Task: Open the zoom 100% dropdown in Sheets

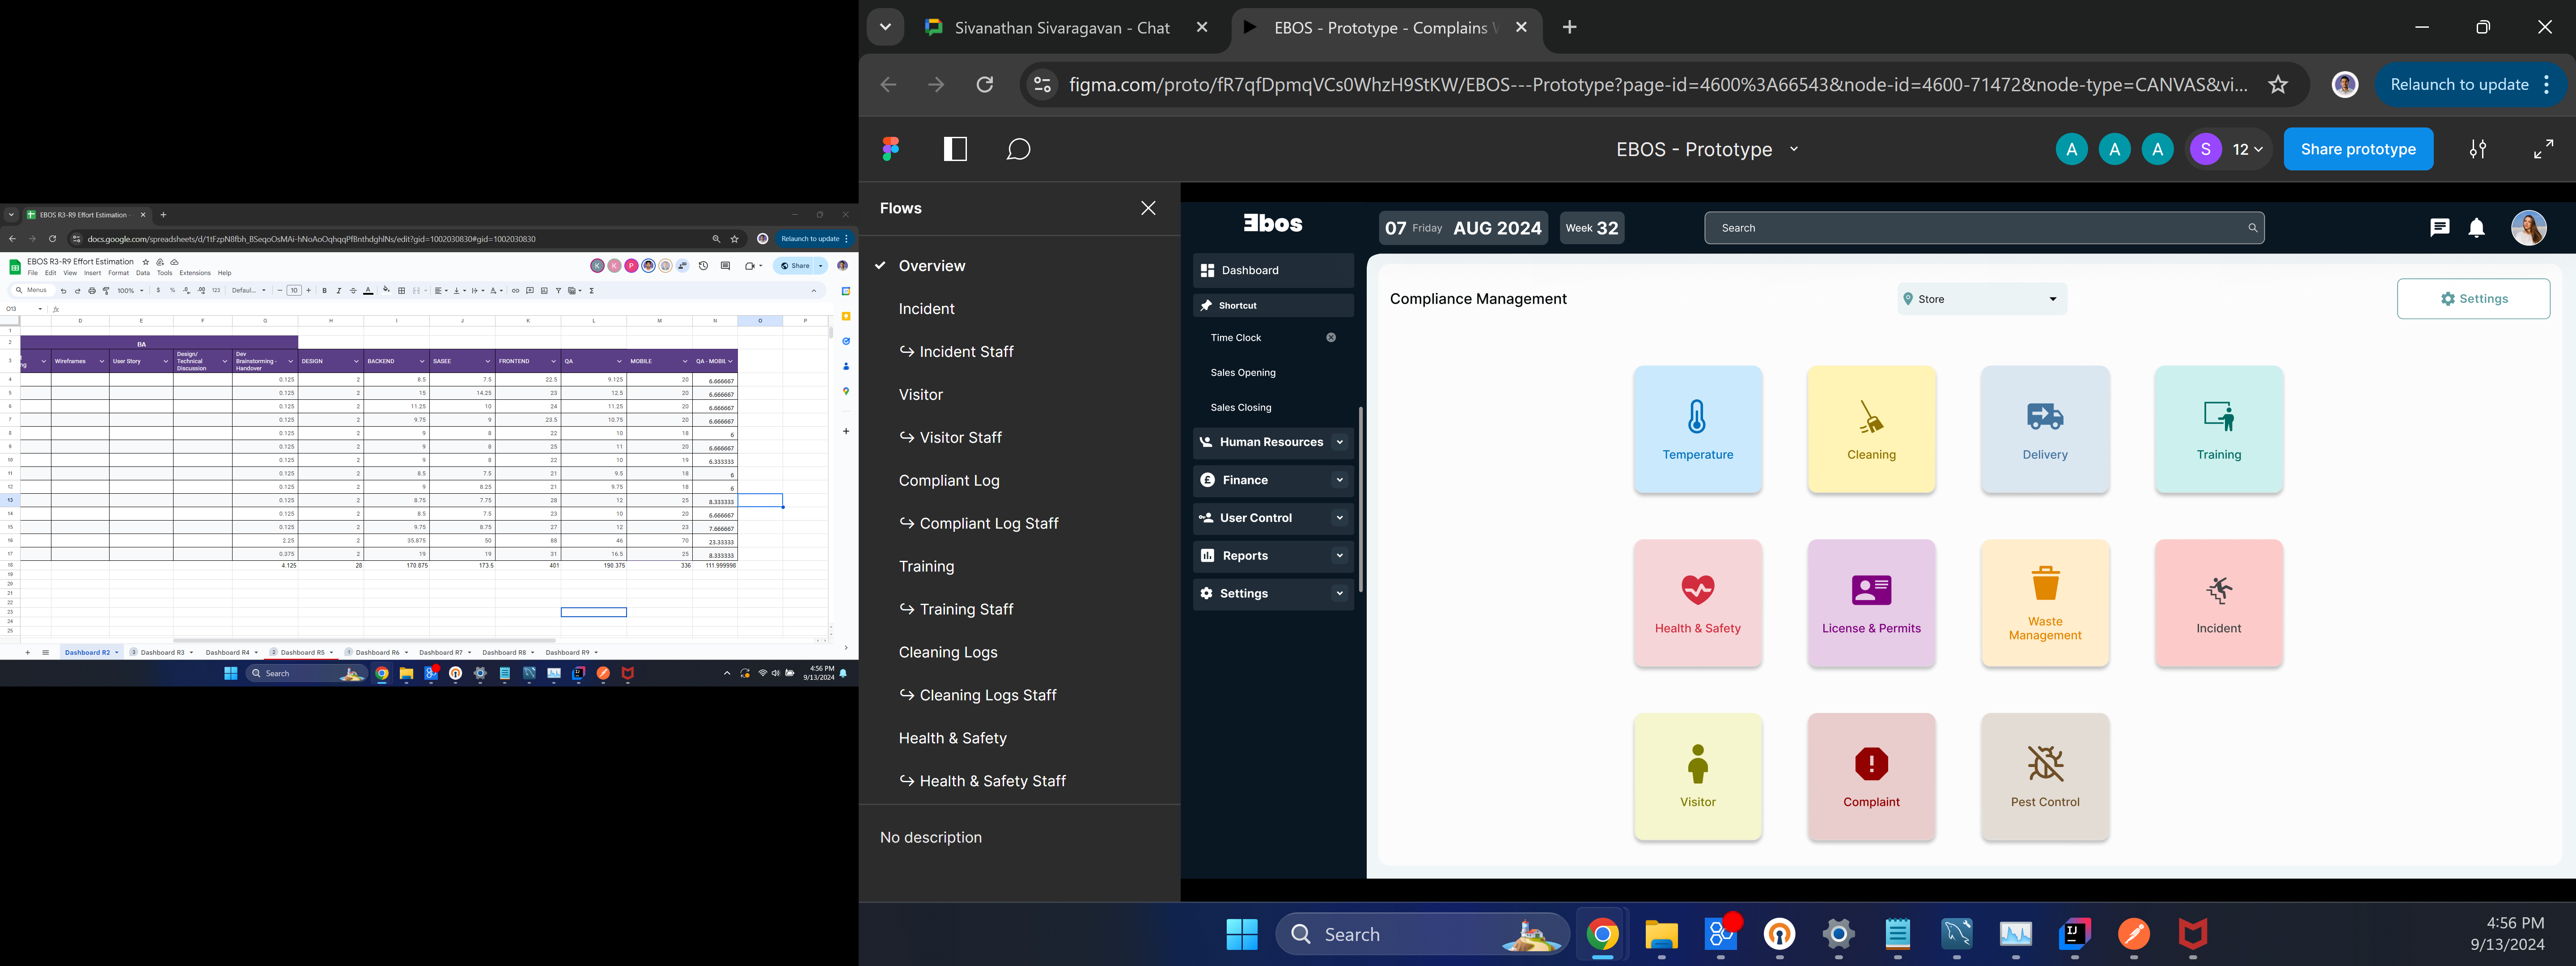Action: (131, 291)
